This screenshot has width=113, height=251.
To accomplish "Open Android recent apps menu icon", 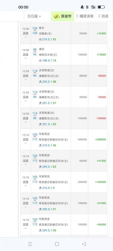I will pos(30,244).
